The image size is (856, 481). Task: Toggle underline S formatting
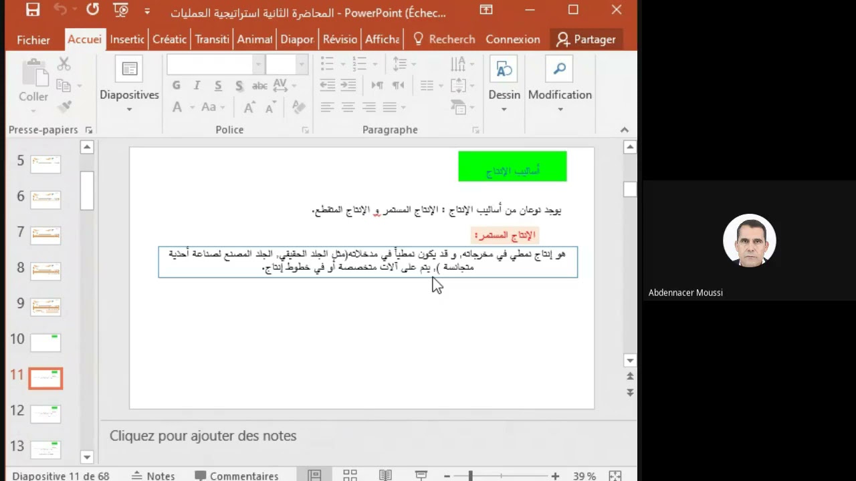(x=218, y=86)
